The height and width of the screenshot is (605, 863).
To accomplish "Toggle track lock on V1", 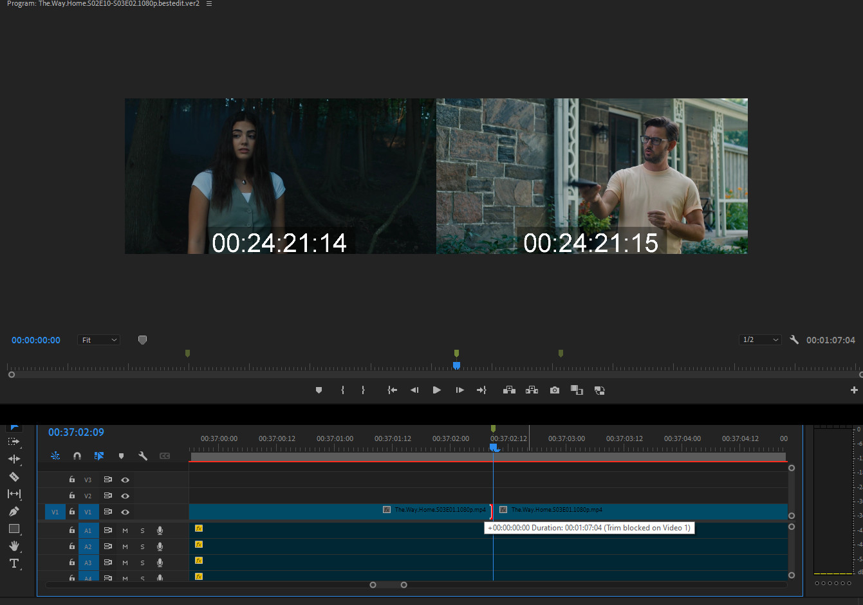I will pos(72,512).
